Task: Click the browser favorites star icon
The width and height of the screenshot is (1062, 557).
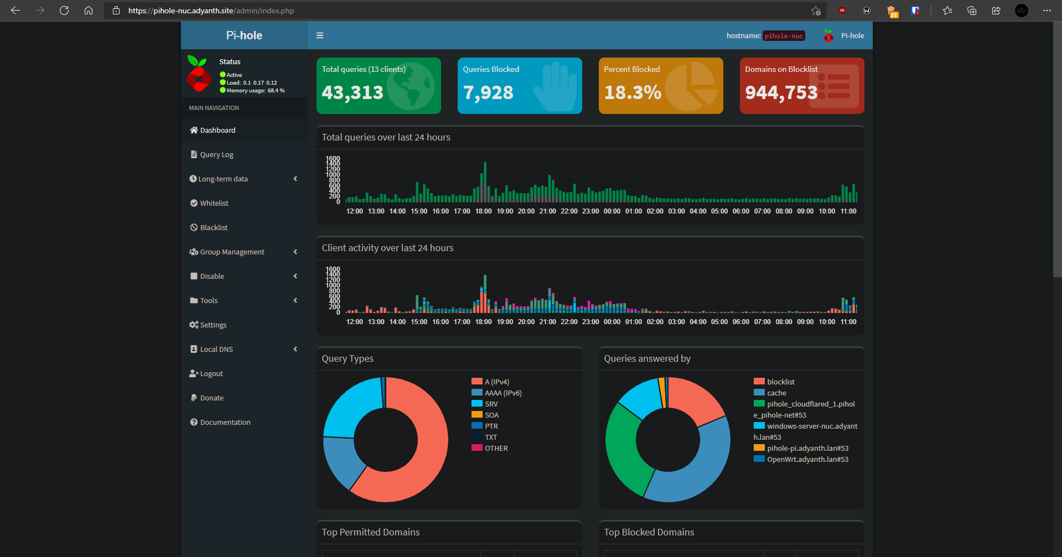Action: 947,11
